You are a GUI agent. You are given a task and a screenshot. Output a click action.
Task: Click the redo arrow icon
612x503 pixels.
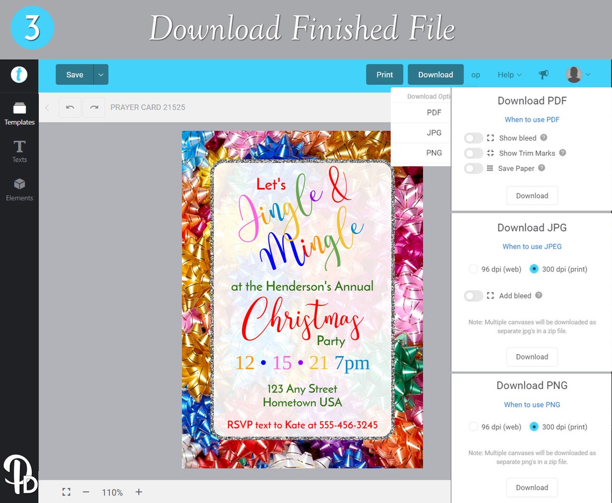coord(94,107)
